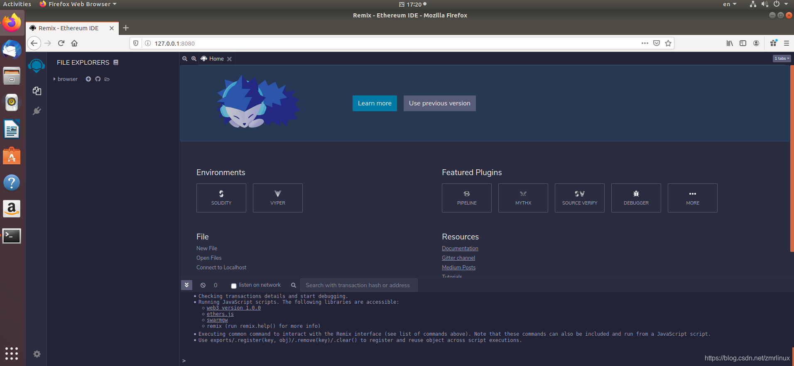Open the 17:20 clock menu
The height and width of the screenshot is (366, 794).
pyautogui.click(x=413, y=4)
